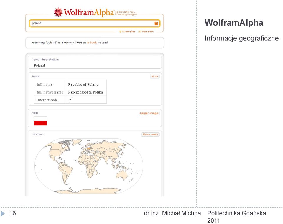Click the "Name:" section label
This screenshot has height=224, width=283.
click(x=36, y=76)
